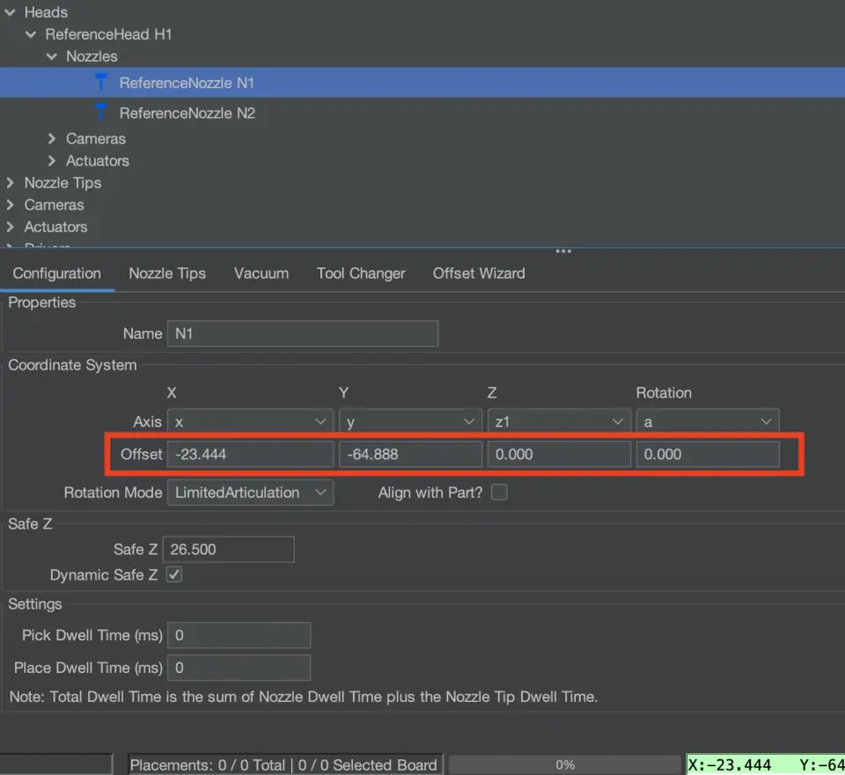Open the X axis dropdown
This screenshot has width=845, height=775.
tap(250, 422)
